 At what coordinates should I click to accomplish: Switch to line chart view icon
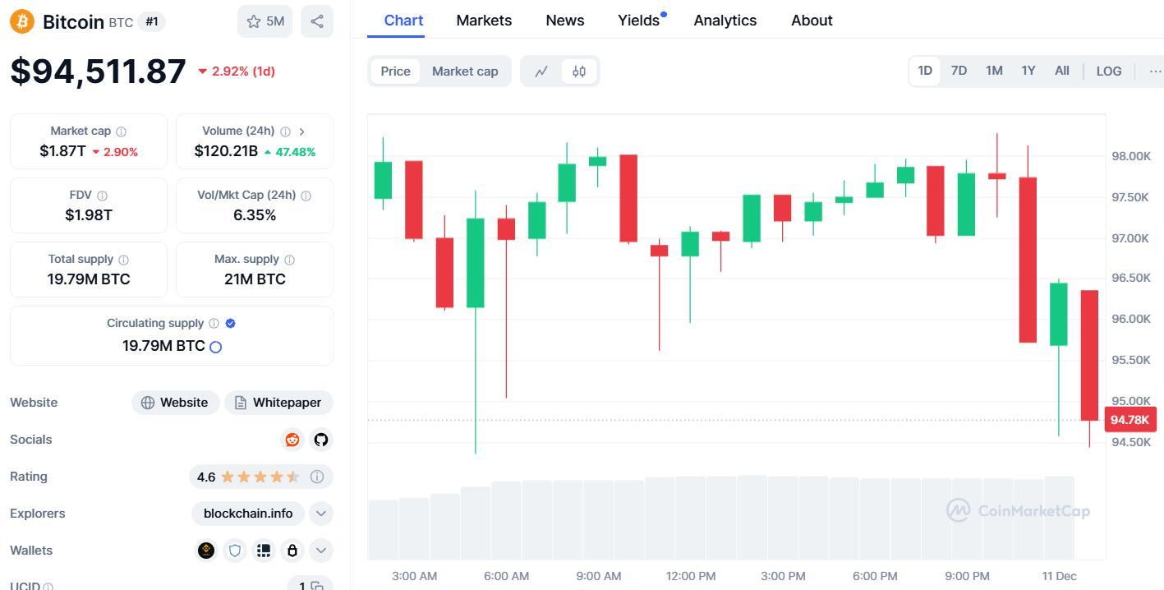[x=541, y=71]
